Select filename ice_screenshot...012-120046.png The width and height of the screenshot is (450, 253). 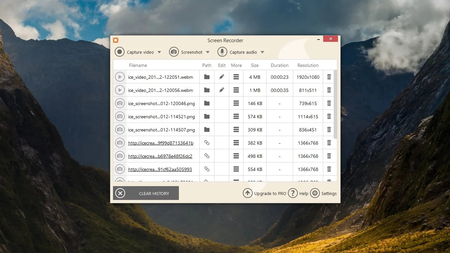(x=161, y=103)
